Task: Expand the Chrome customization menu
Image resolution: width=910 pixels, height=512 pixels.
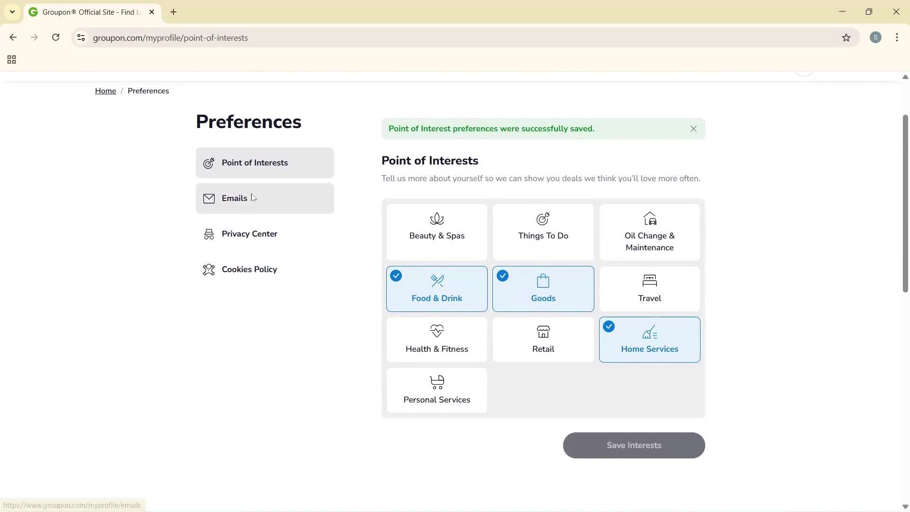Action: click(897, 37)
